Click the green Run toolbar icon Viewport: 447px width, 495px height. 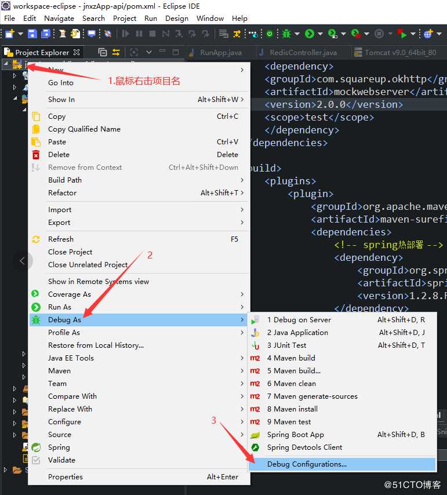click(x=310, y=34)
